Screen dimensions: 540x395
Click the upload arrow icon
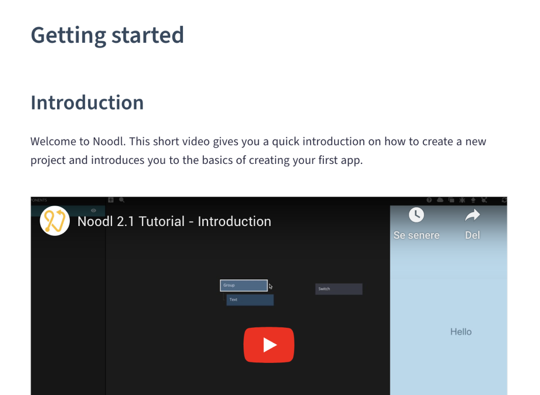click(x=473, y=201)
